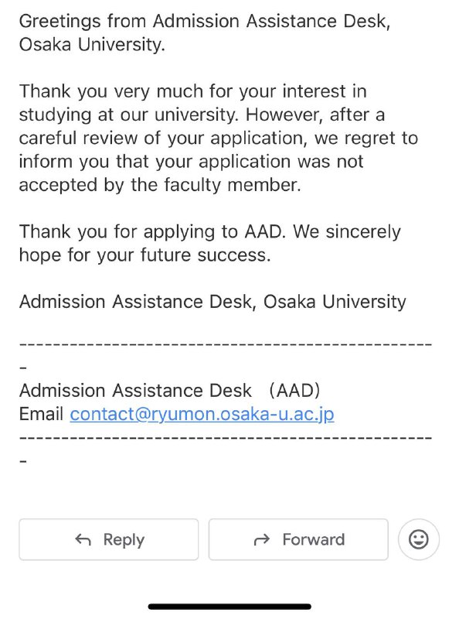Screen dimensions: 459x619
Task: Click the lower dashed separator line
Action: (226, 438)
